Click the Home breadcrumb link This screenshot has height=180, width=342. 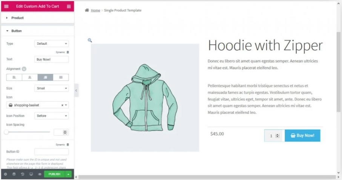[x=95, y=10]
